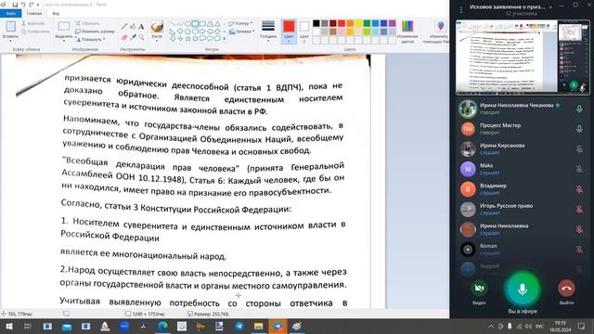The image size is (594, 334).
Task: Expand the shapes gallery more arrow
Action: click(225, 39)
